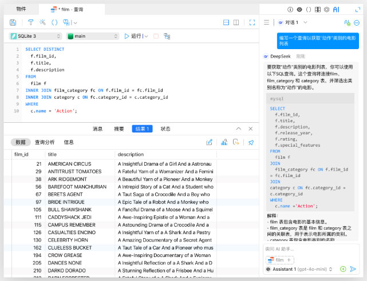Switch to the 对象 (Objects) tab
The width and height of the screenshot is (367, 281).
21,9
